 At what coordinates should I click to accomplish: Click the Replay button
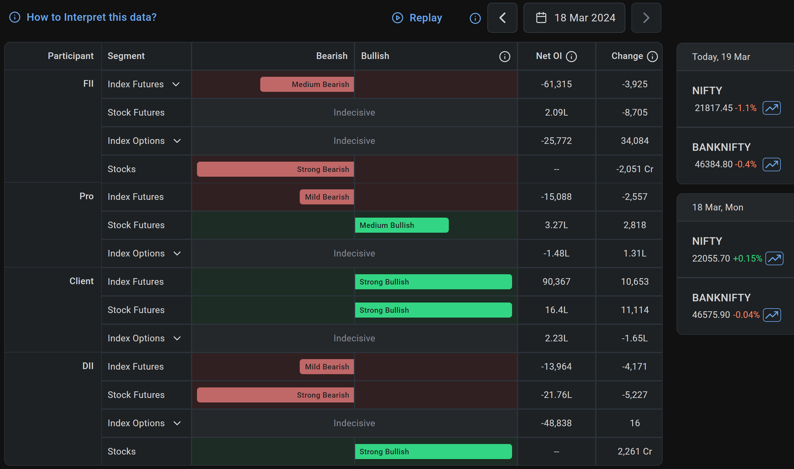[x=417, y=18]
